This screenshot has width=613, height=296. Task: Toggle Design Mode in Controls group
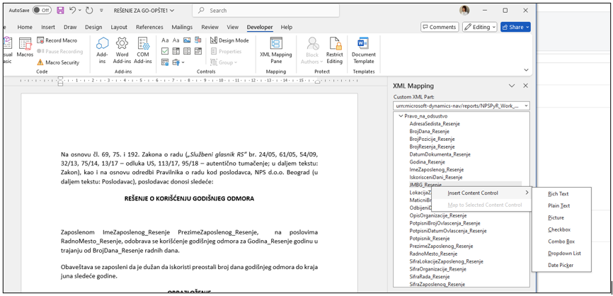(x=229, y=40)
